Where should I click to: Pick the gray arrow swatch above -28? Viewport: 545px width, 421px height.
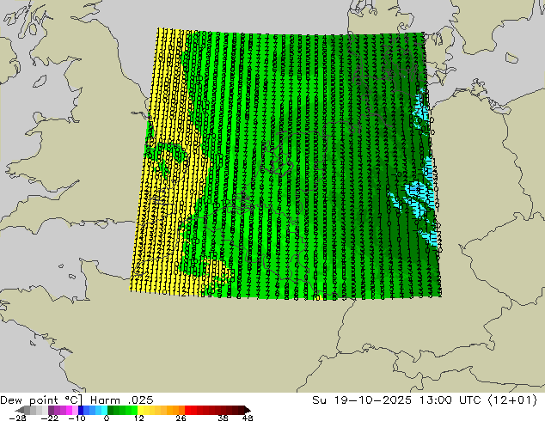click(20, 410)
